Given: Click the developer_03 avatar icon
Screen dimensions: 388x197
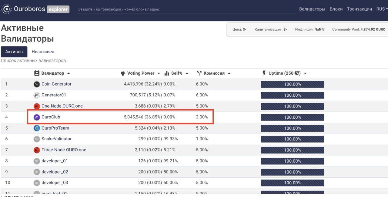Looking at the screenshot, I should tap(37, 183).
